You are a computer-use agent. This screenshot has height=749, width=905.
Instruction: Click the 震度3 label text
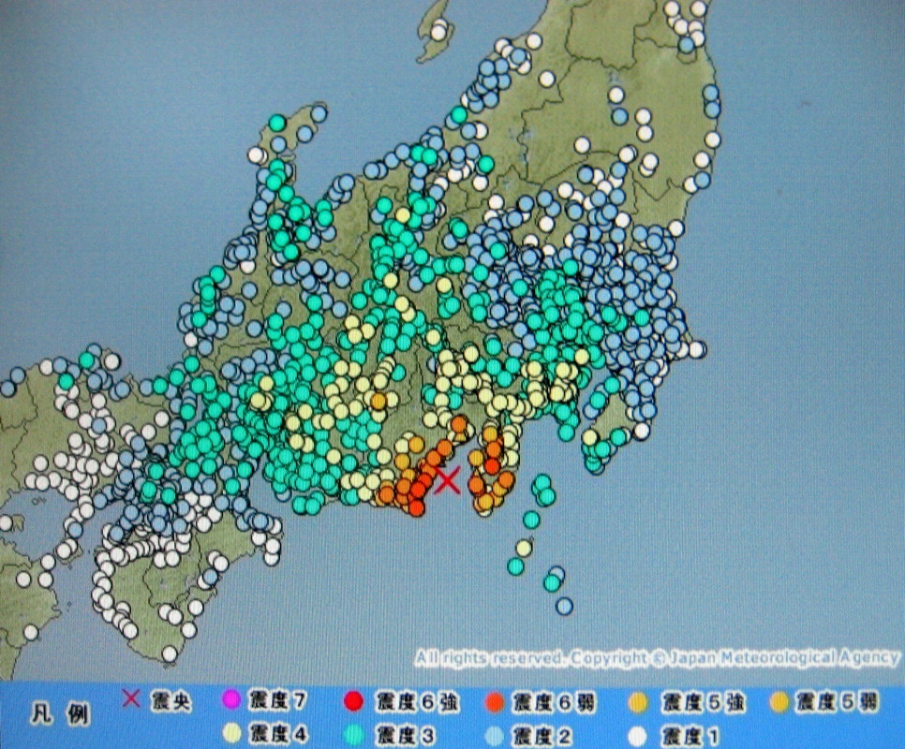tap(405, 735)
